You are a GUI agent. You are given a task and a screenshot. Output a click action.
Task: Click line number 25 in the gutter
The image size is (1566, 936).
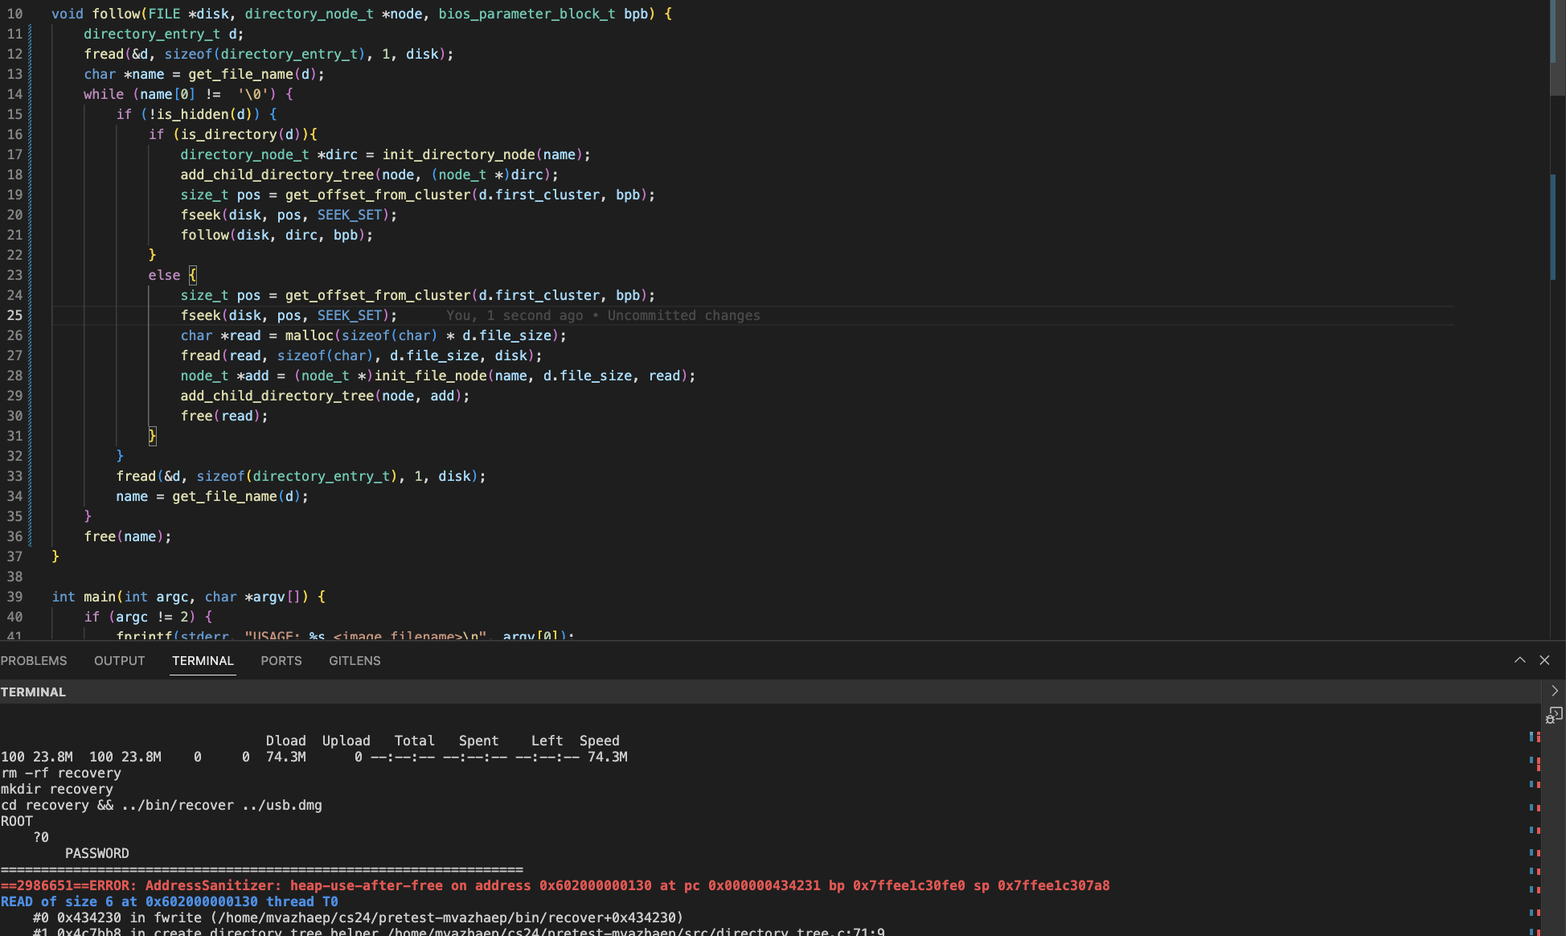(14, 315)
